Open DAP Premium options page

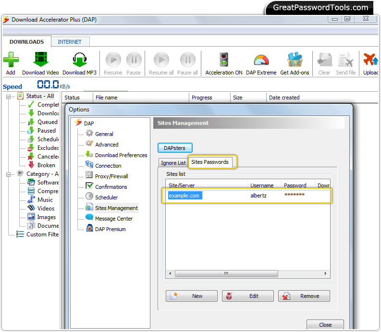pyautogui.click(x=106, y=229)
